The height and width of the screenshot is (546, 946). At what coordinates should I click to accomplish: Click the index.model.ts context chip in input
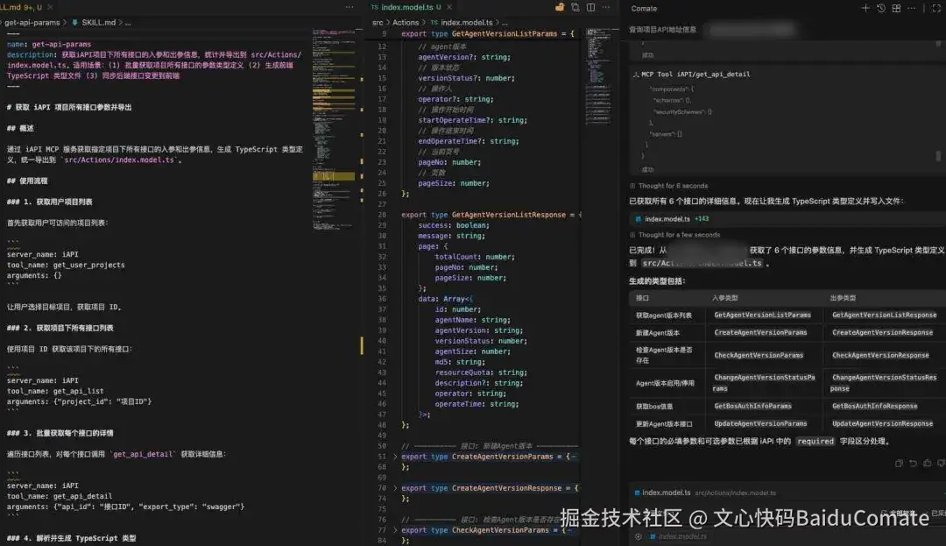pos(678,536)
